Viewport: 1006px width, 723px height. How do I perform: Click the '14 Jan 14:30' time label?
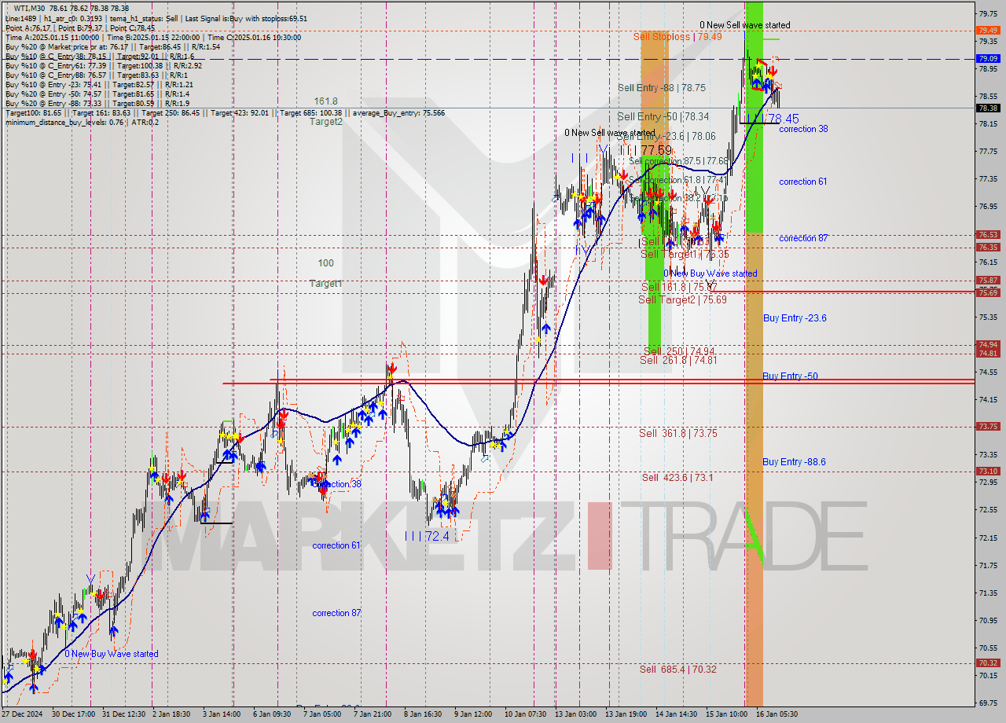677,714
